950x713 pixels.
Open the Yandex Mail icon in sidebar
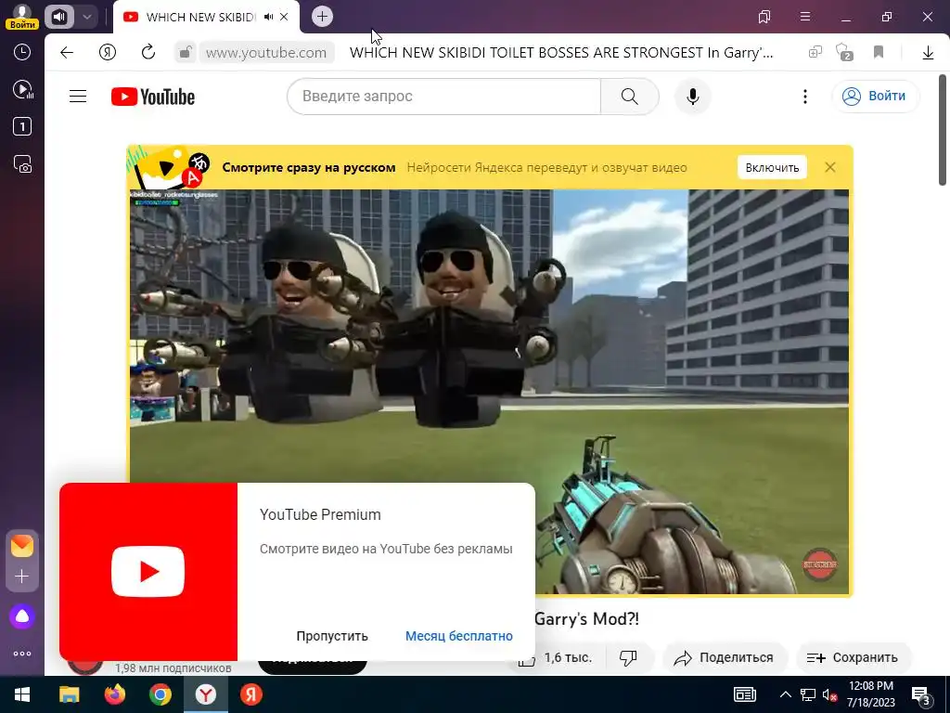(22, 546)
